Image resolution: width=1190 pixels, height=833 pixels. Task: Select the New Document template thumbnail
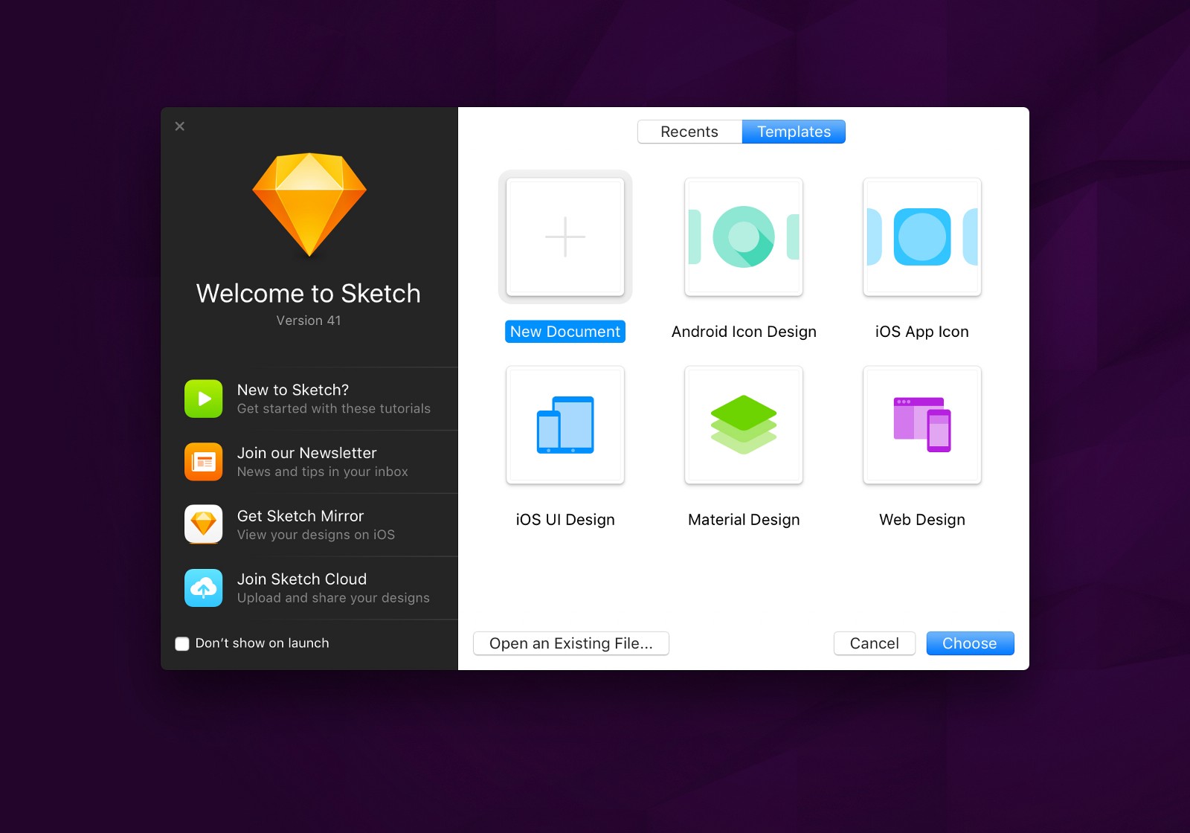click(x=565, y=237)
